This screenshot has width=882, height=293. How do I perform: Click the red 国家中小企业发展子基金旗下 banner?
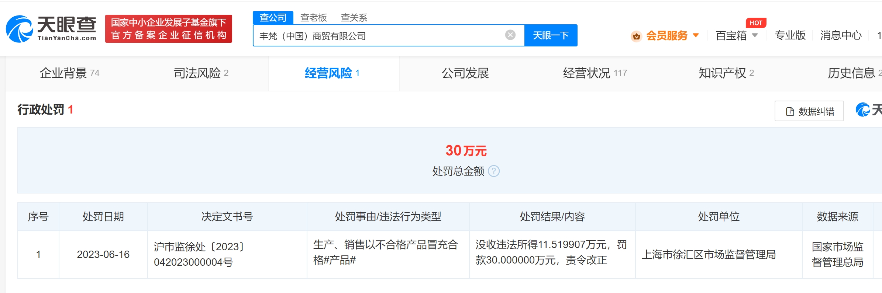(x=169, y=29)
